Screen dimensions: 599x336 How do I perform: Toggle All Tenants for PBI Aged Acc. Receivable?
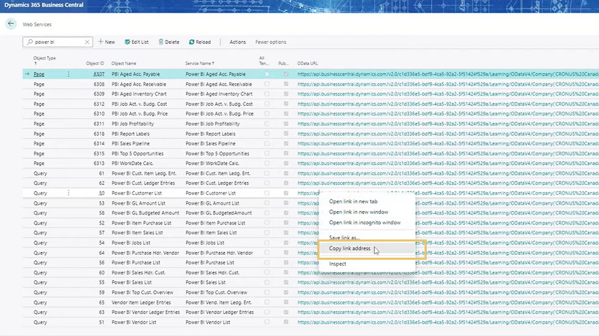click(x=266, y=84)
